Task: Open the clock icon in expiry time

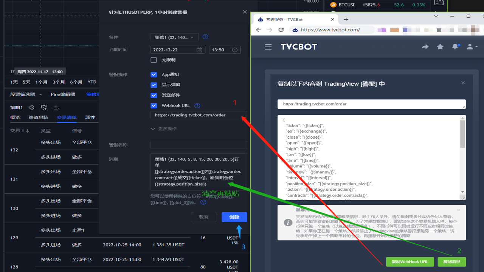Action: coord(234,50)
